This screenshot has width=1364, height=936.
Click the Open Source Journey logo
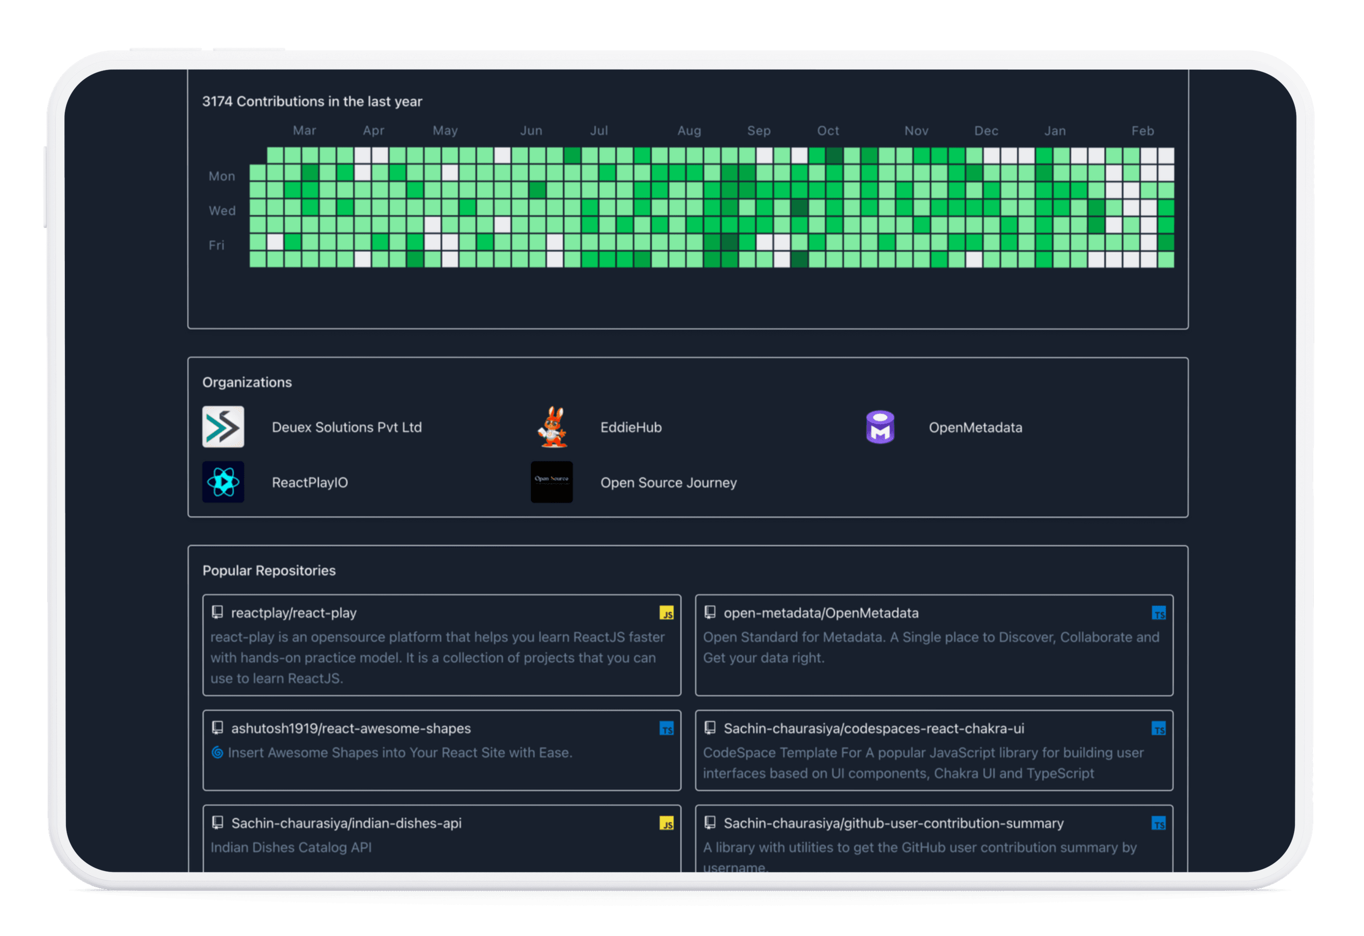pyautogui.click(x=552, y=482)
